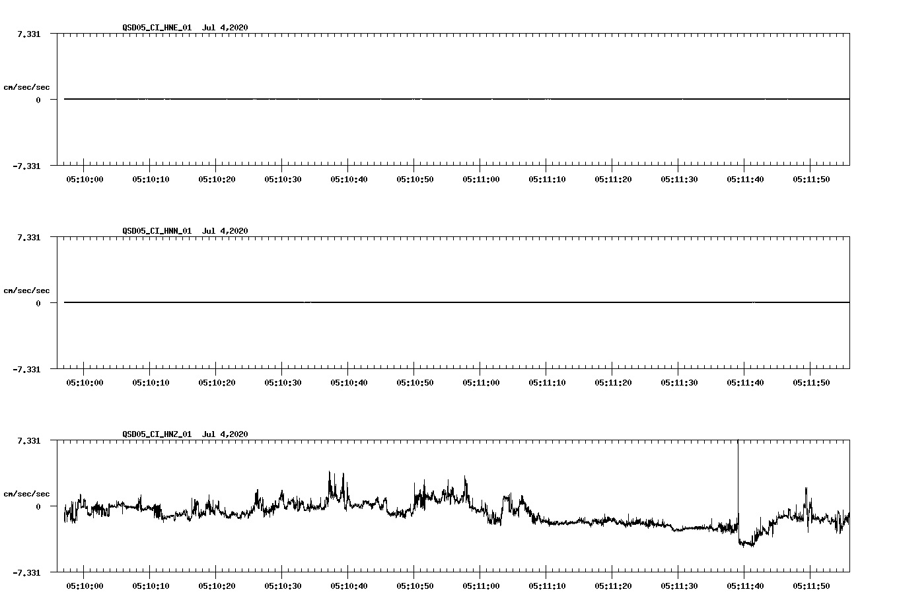Image resolution: width=897 pixels, height=610 pixels.
Task: Click the 05:11:50 time label under HNZ plot
Action: point(811,586)
